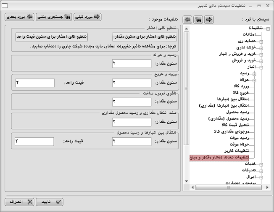Click the forward arrow icon above the tree
274x212 pixels.
point(209,20)
